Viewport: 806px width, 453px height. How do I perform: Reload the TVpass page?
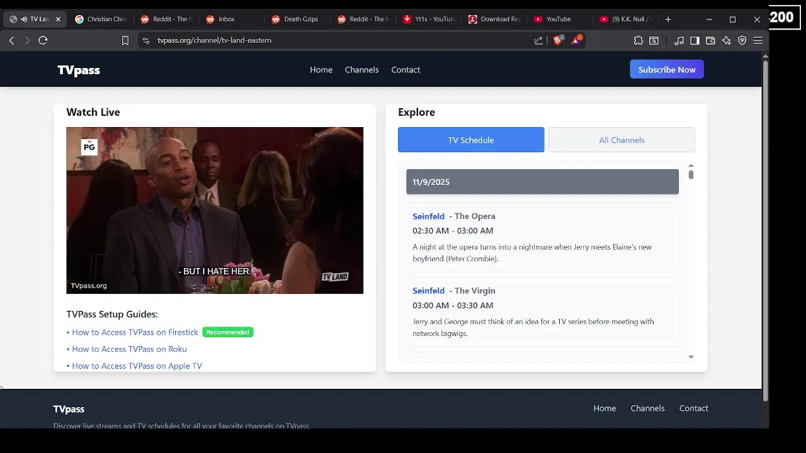coord(43,40)
